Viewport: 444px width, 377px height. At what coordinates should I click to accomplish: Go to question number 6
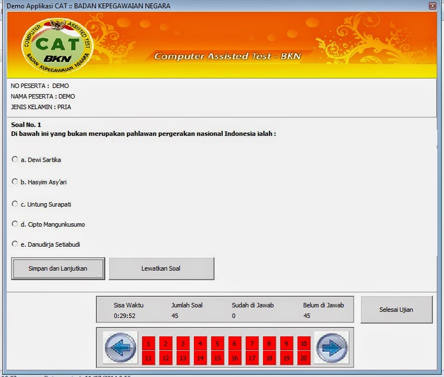tap(235, 344)
